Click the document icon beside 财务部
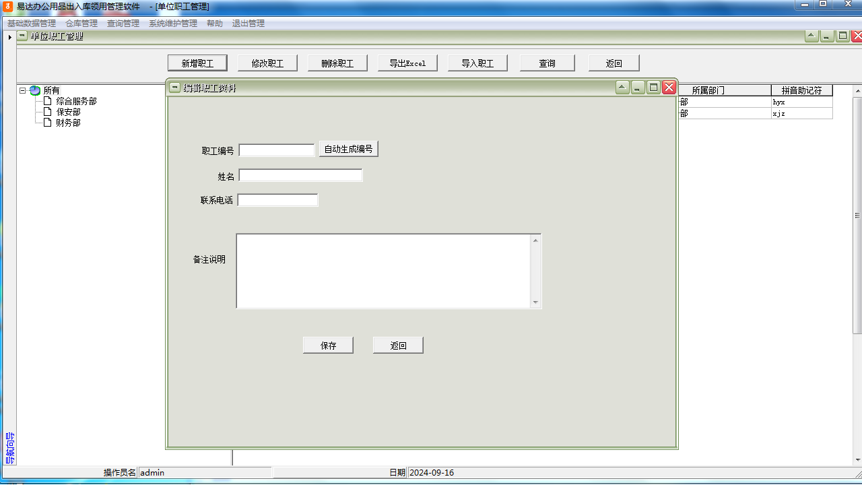Screen dimensions: 862x485 click(x=48, y=122)
